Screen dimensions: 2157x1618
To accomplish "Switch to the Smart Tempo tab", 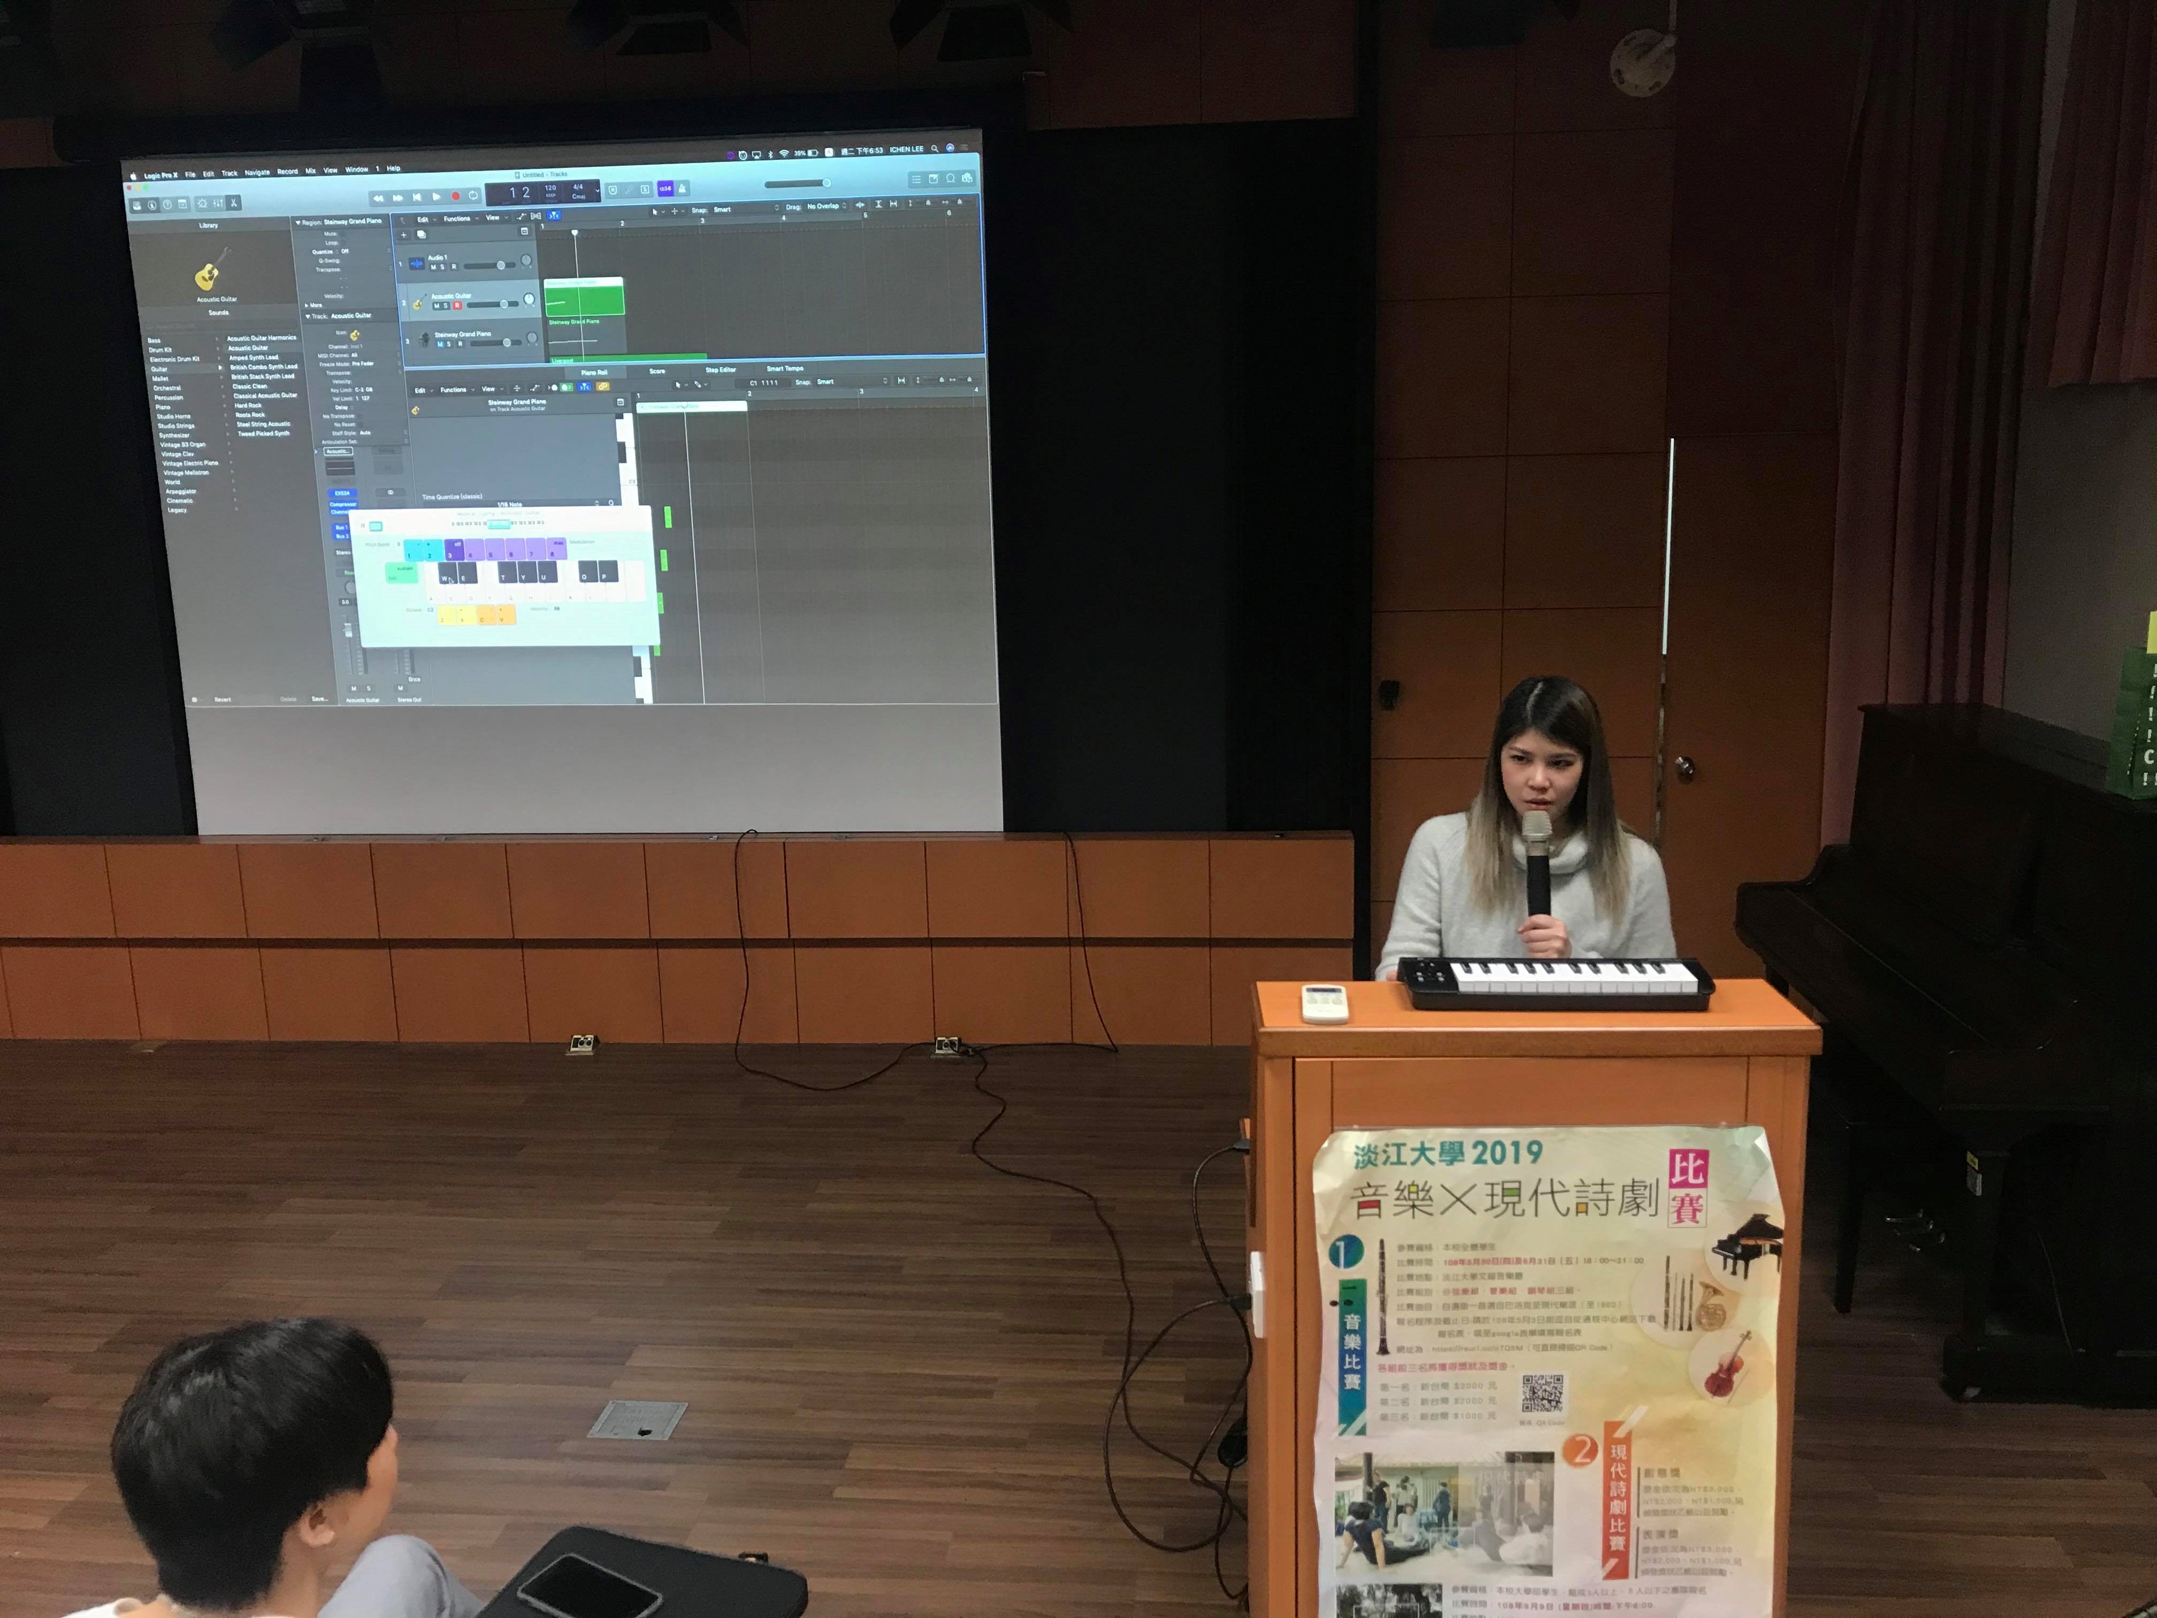I will click(785, 369).
